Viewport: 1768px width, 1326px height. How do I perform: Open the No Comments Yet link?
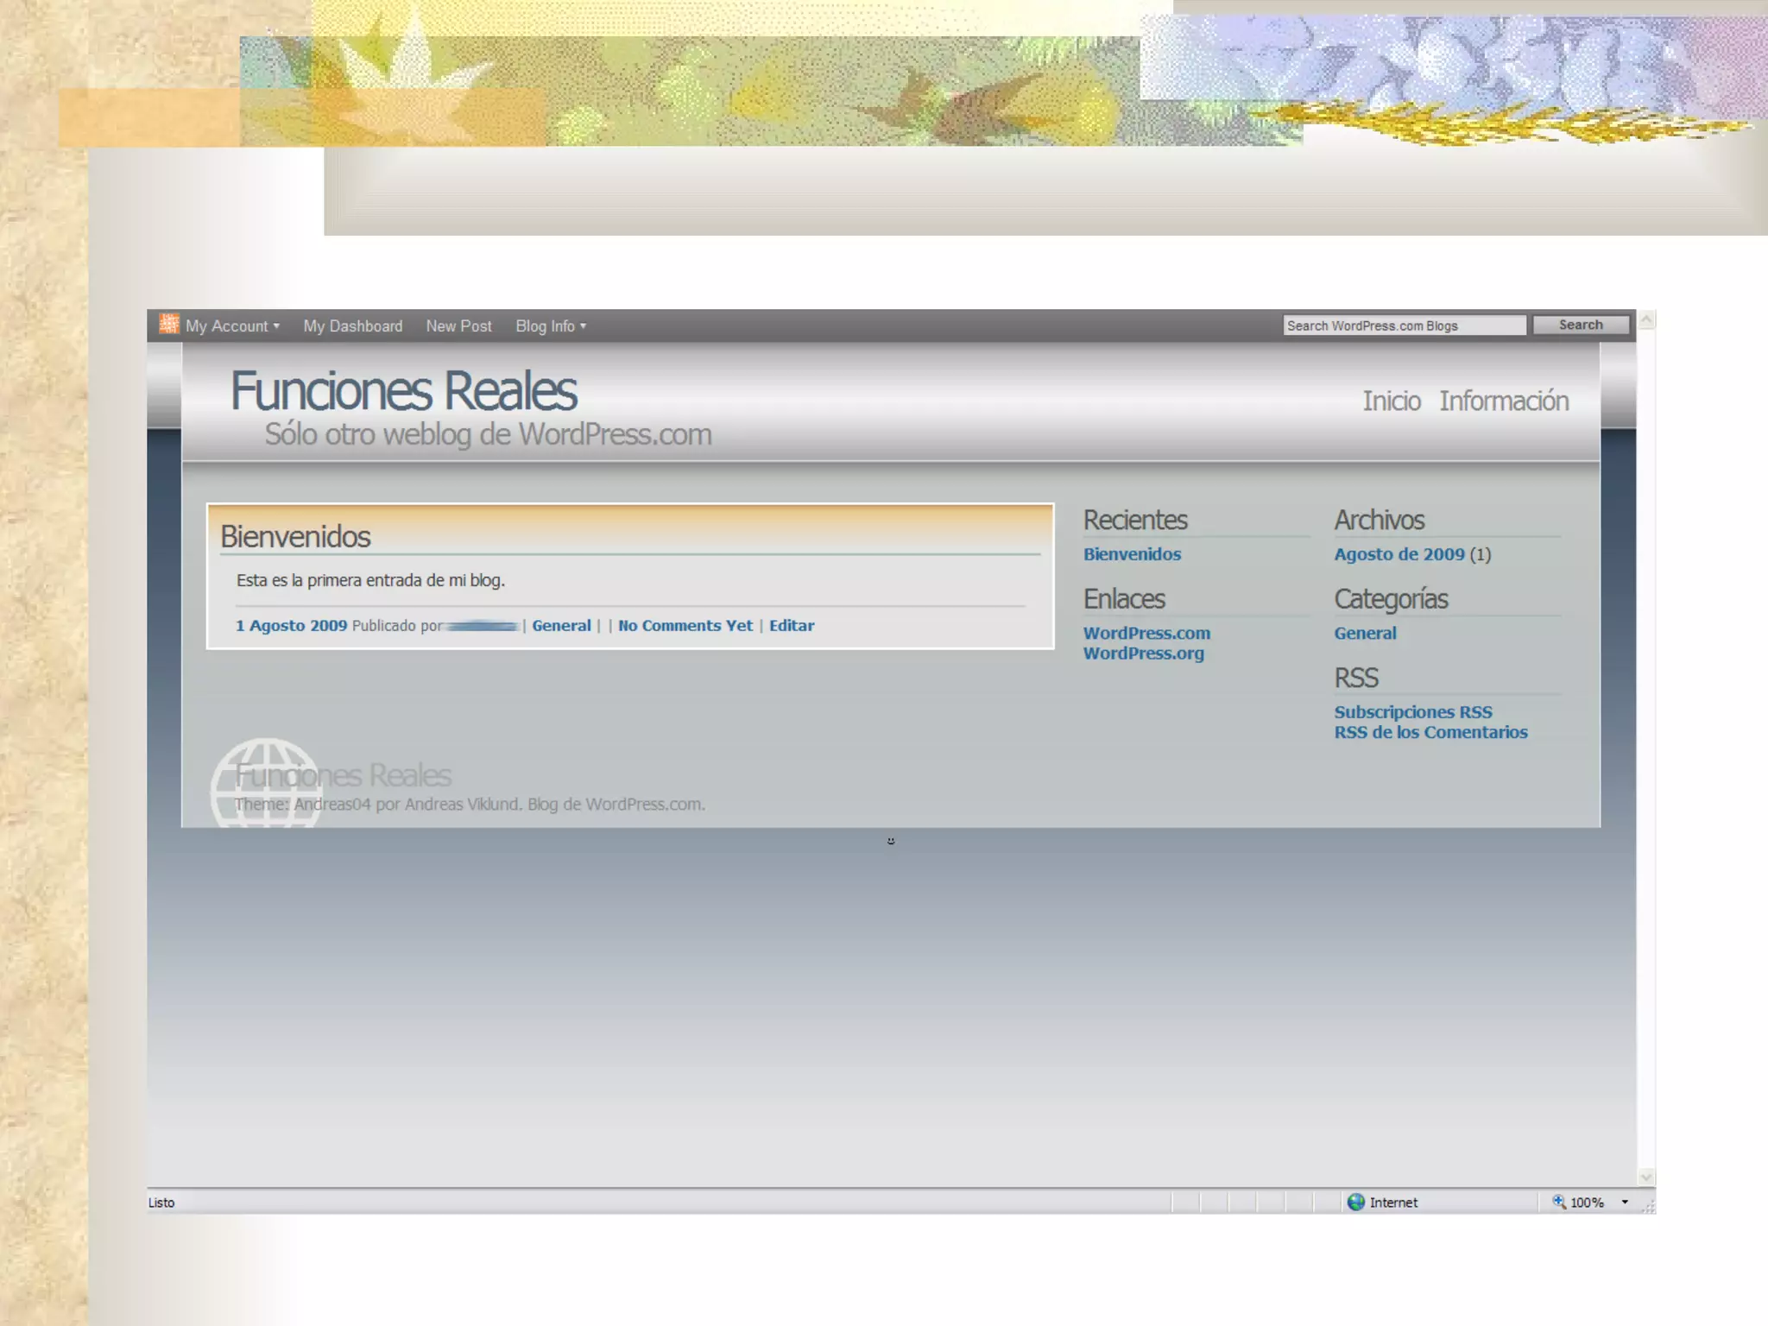(685, 626)
